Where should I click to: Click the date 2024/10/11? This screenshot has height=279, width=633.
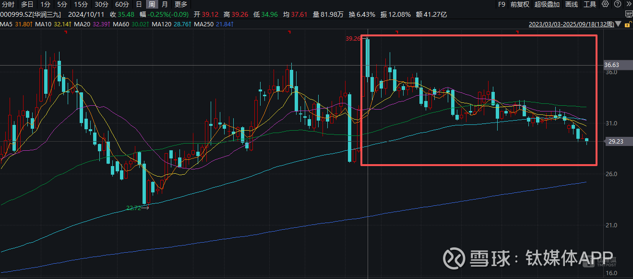[x=87, y=14]
